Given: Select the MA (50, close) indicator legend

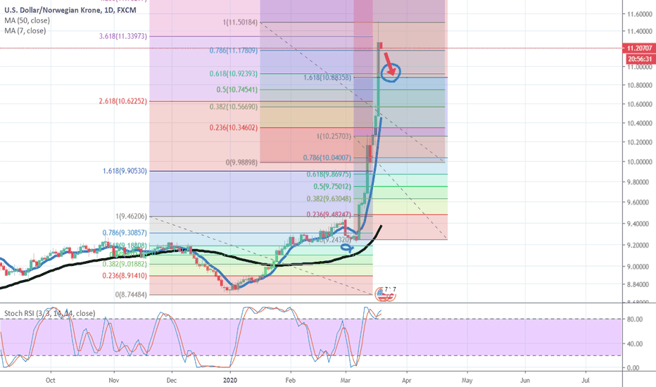Looking at the screenshot, I should click(x=27, y=20).
